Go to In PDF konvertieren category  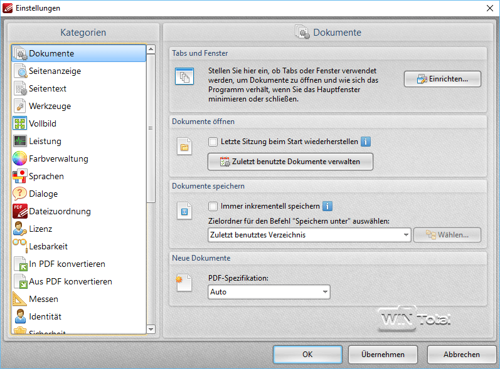pos(79,264)
